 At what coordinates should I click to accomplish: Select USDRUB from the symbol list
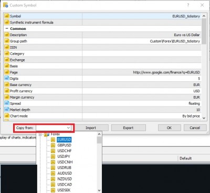[x=64, y=168]
